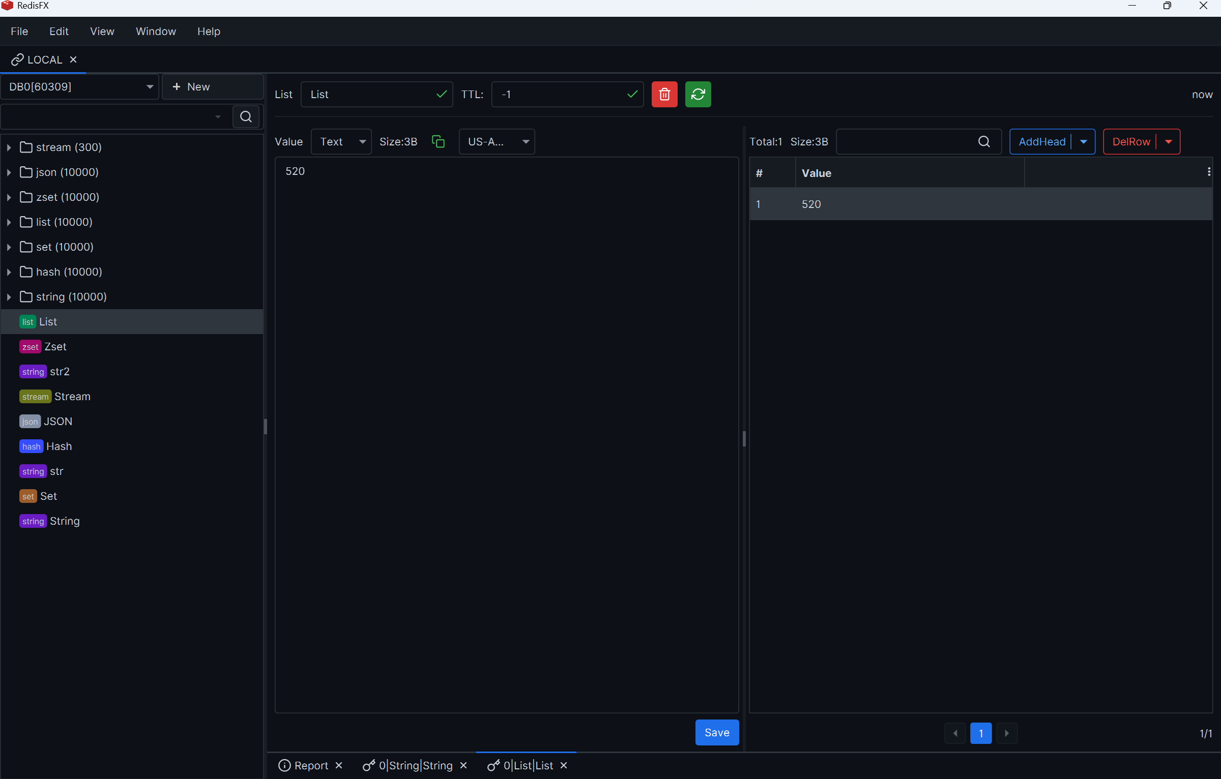
Task: Click the AddHead button
Action: (1041, 141)
